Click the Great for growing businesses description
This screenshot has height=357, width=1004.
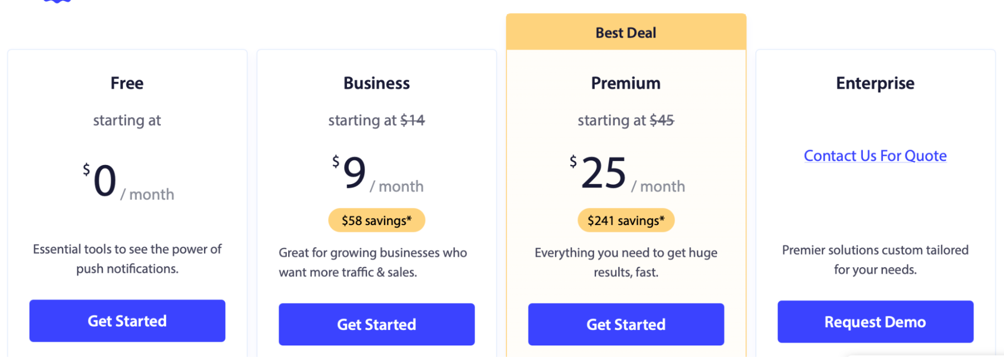point(373,262)
